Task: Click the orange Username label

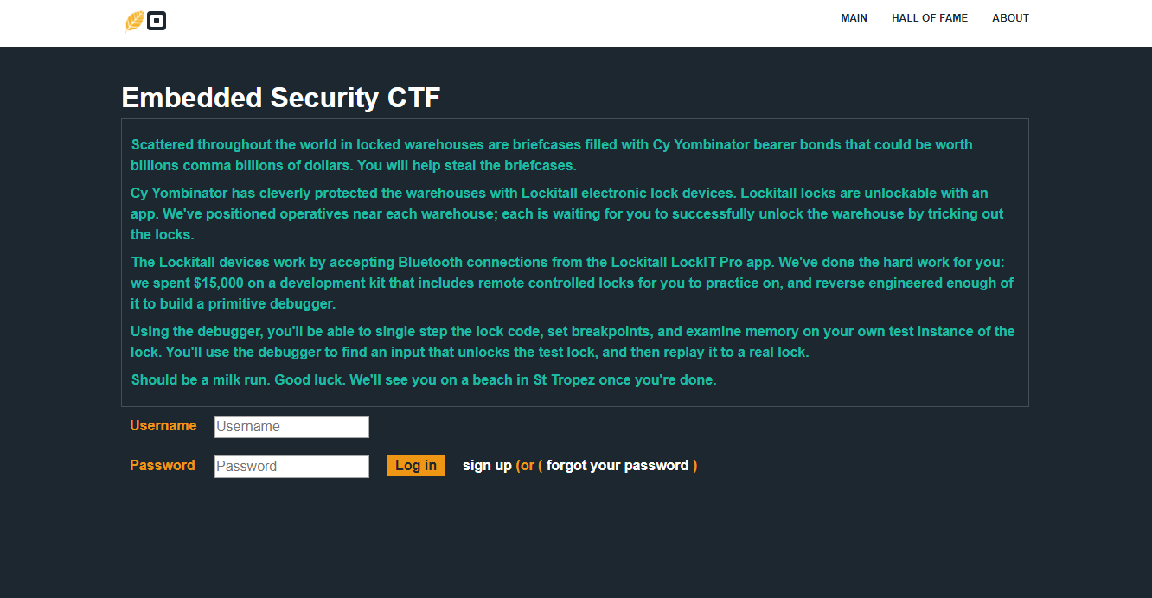Action: (x=163, y=426)
